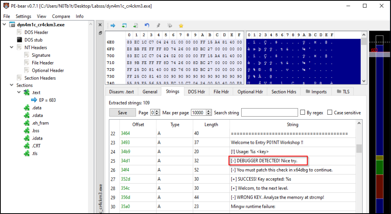The width and height of the screenshot is (391, 214).
Task: Close the hex panel with X icon
Action: click(100, 25)
